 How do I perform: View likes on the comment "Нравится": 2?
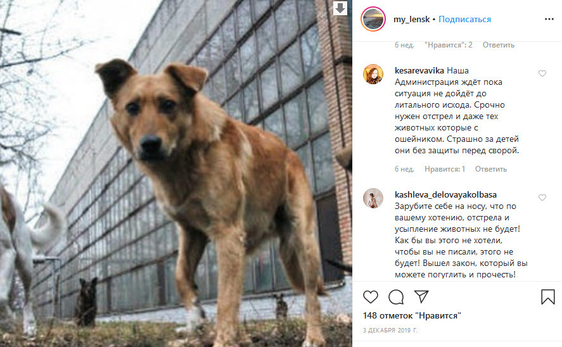(449, 45)
